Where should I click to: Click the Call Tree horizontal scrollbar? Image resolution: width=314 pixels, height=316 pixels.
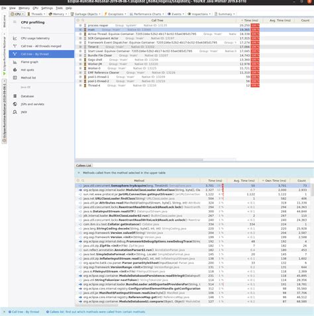pos(139,159)
